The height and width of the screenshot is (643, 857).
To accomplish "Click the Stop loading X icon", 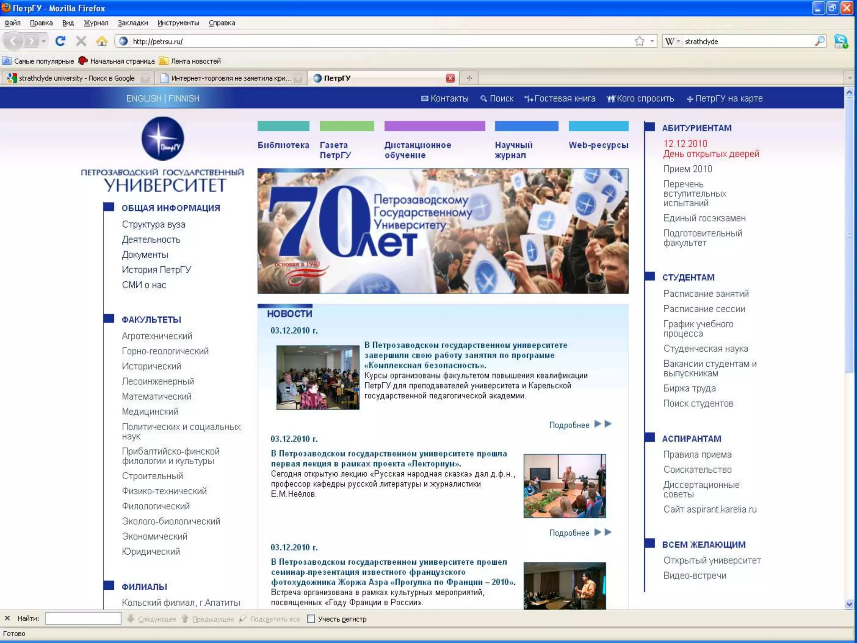I will (x=81, y=41).
